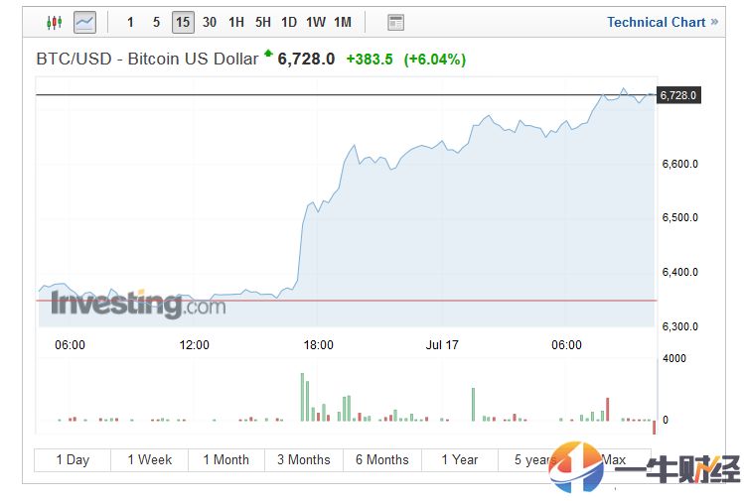The width and height of the screenshot is (744, 501).
Task: Select the 1W interval
Action: 316,22
